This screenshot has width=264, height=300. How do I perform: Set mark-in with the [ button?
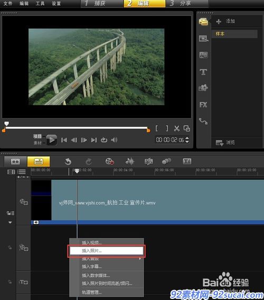tap(156, 128)
